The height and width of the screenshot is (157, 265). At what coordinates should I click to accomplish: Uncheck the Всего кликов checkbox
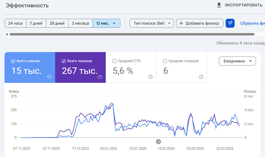tap(13, 61)
